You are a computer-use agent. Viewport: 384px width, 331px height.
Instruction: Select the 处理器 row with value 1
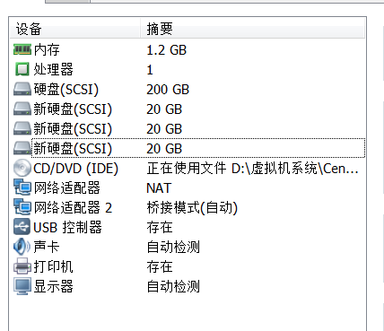click(188, 69)
